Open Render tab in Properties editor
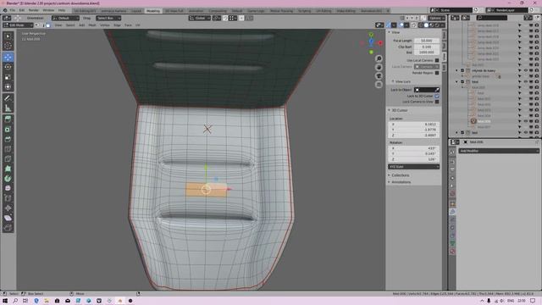Viewport: 542px width, 305px height. (452, 162)
